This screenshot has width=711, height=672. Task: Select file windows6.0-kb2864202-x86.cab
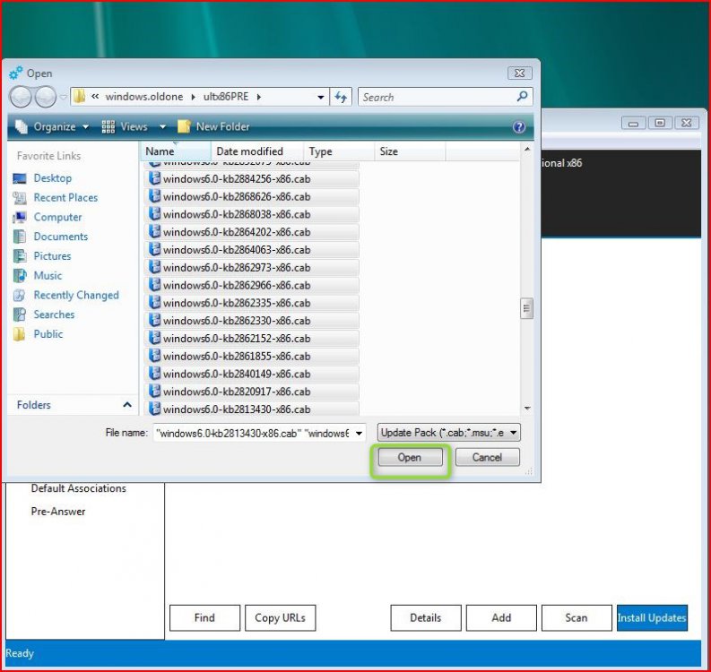coord(252,232)
